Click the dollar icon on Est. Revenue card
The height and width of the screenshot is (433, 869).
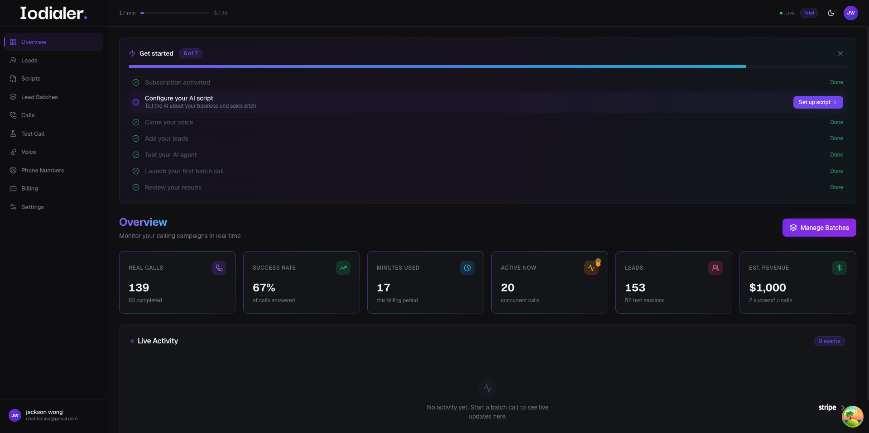(x=840, y=268)
